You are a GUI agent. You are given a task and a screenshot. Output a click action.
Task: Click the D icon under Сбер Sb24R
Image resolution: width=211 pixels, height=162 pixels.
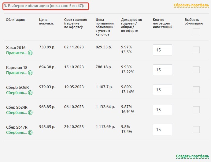[30, 113]
